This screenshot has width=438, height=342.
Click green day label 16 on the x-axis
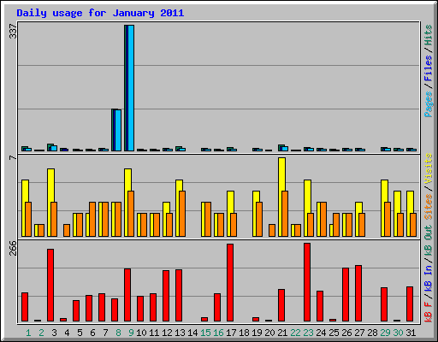tap(218, 333)
